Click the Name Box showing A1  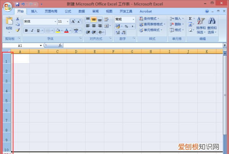point(21,45)
